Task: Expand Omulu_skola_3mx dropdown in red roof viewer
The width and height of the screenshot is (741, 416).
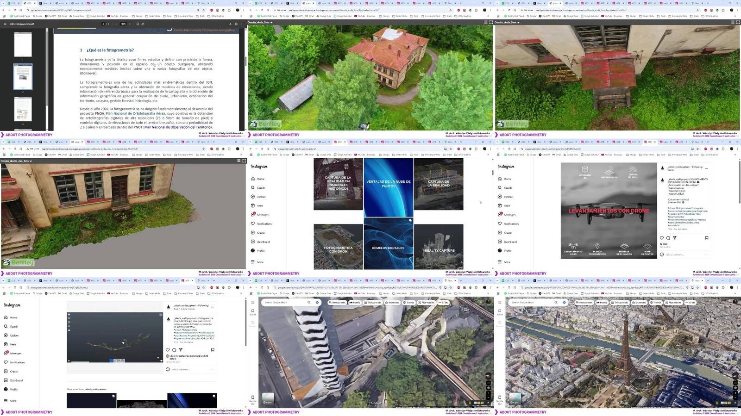Action: pyautogui.click(x=507, y=22)
